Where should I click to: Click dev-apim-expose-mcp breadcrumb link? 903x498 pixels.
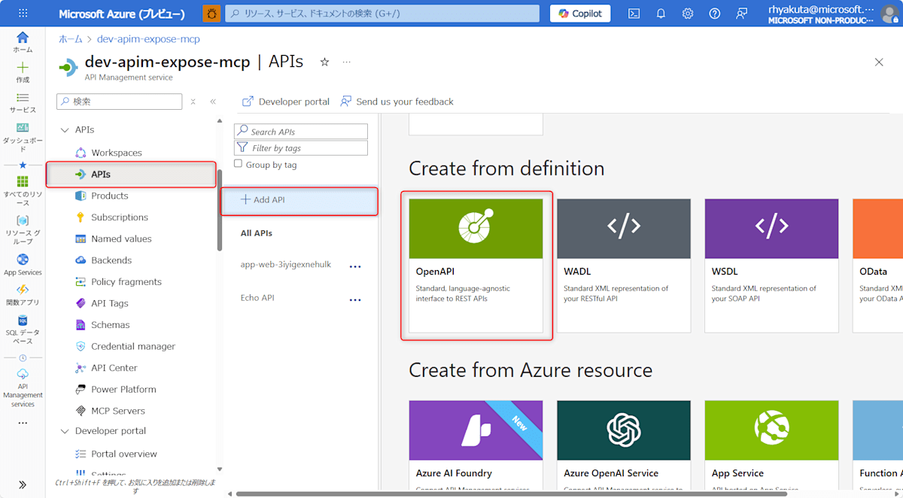148,39
